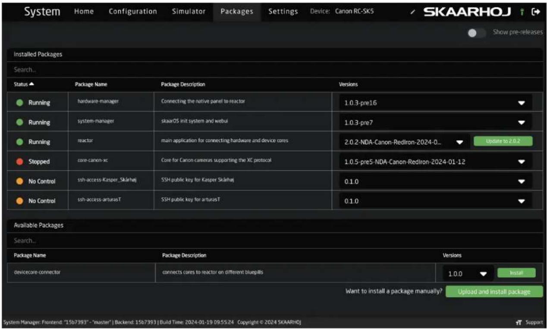Open system-manager version dropdown 1.0.3-pre7
Image resolution: width=547 pixels, height=329 pixels.
(435, 123)
